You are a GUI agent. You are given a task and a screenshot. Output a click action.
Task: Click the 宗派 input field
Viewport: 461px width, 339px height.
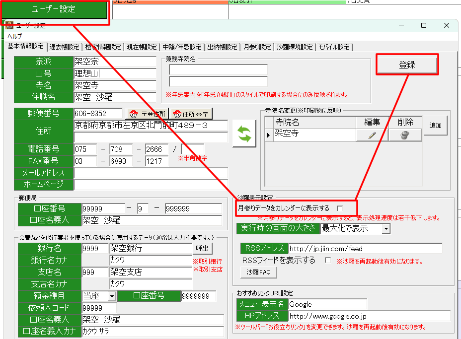coord(115,62)
